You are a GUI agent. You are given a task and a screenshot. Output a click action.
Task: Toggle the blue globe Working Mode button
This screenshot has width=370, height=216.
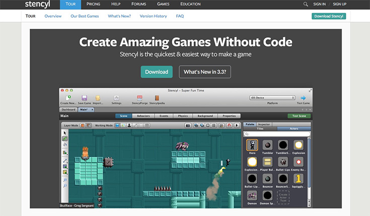117,126
